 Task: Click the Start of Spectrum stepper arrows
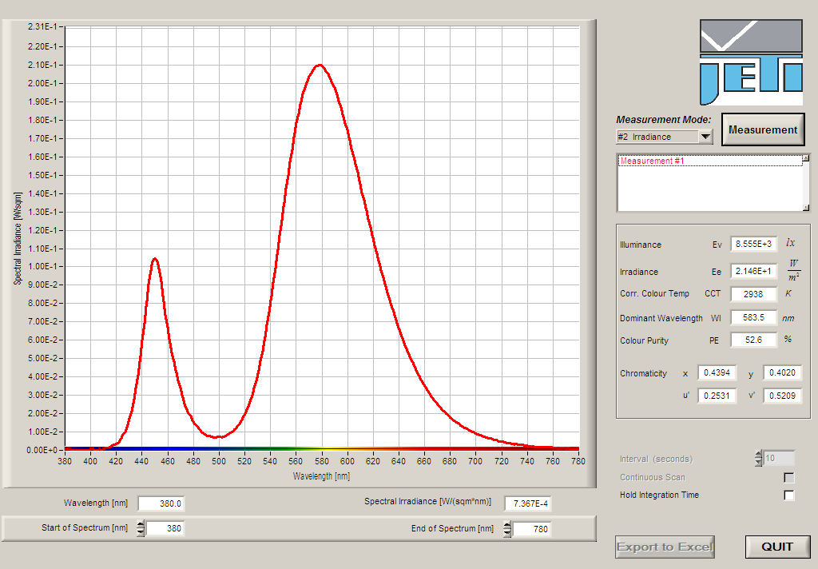coord(141,528)
